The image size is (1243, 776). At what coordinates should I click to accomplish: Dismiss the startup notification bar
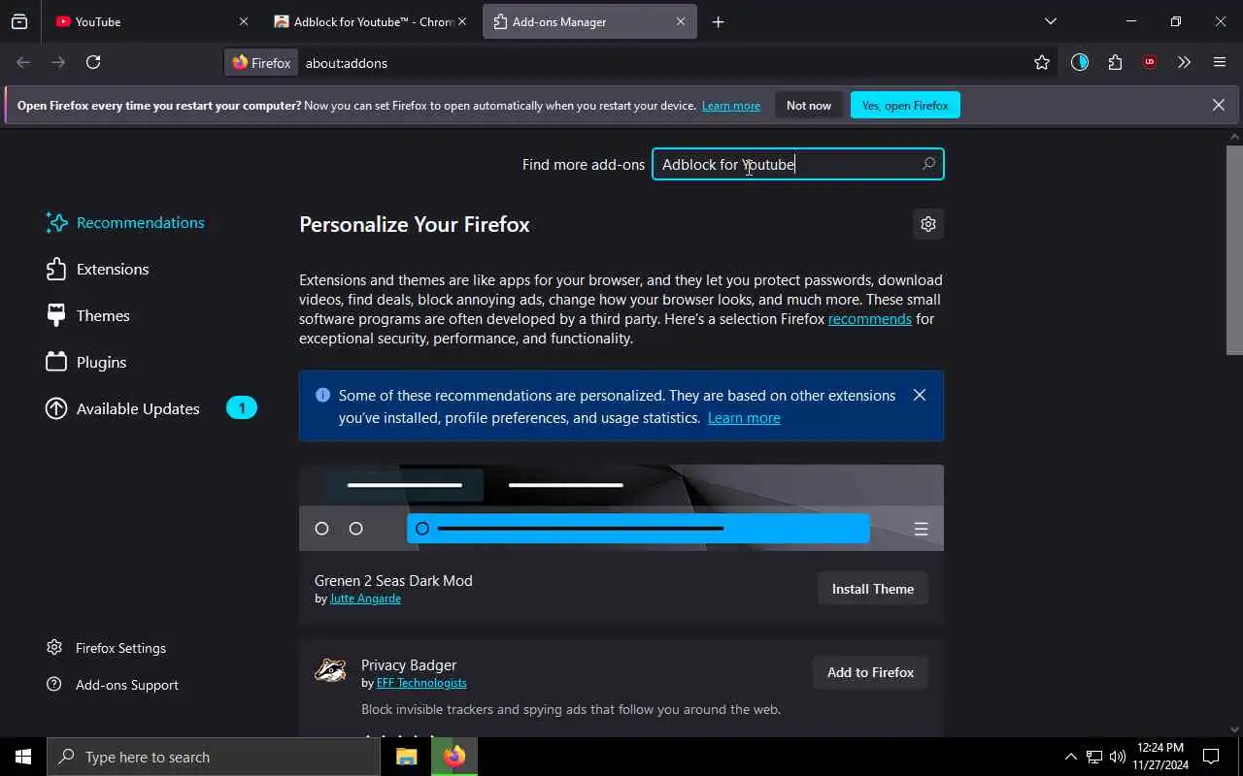click(1219, 105)
